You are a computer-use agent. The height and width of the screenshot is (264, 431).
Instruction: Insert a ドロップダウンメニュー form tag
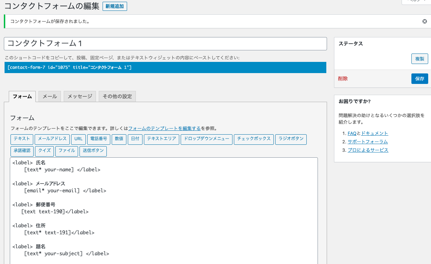coord(206,139)
